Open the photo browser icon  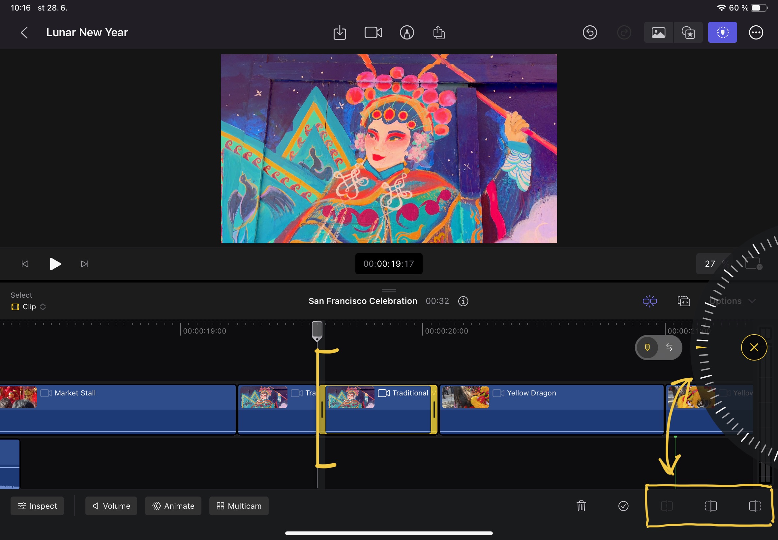pyautogui.click(x=658, y=33)
